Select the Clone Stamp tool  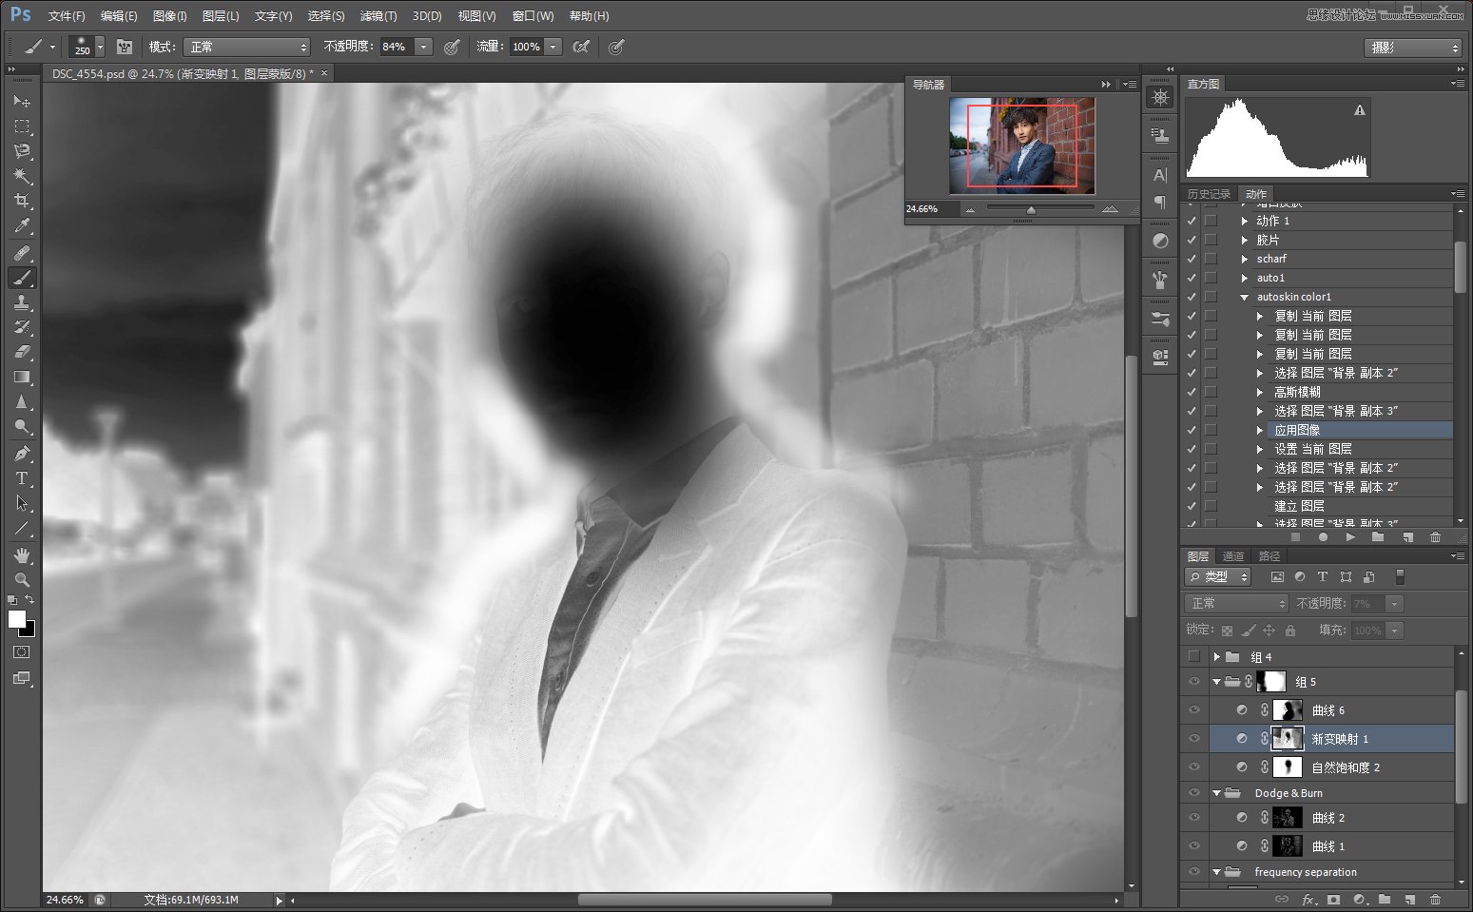point(22,302)
